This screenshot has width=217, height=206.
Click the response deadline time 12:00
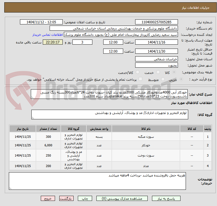click(x=113, y=42)
